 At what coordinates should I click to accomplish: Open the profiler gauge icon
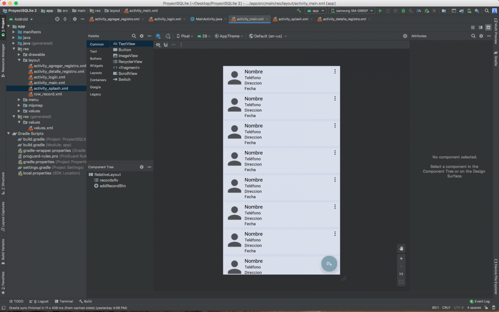419,11
